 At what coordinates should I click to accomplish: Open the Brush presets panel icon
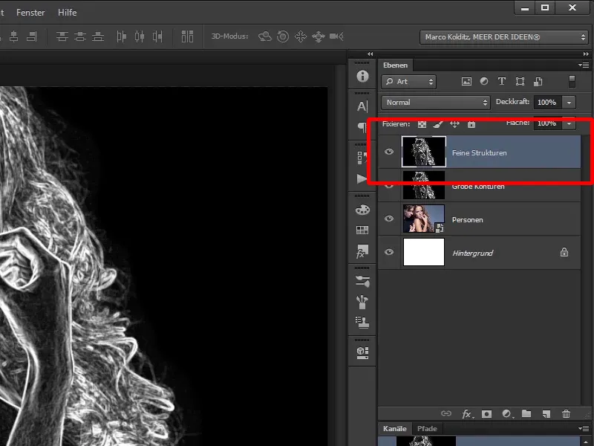pos(362,282)
